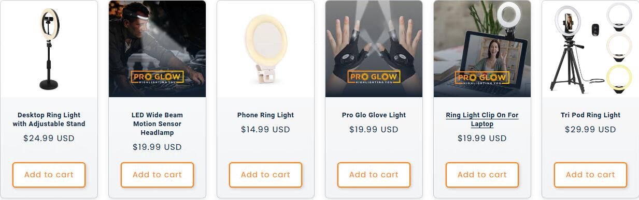View the glove light hands image
Viewport: 639px width, 200px height.
tap(374, 49)
